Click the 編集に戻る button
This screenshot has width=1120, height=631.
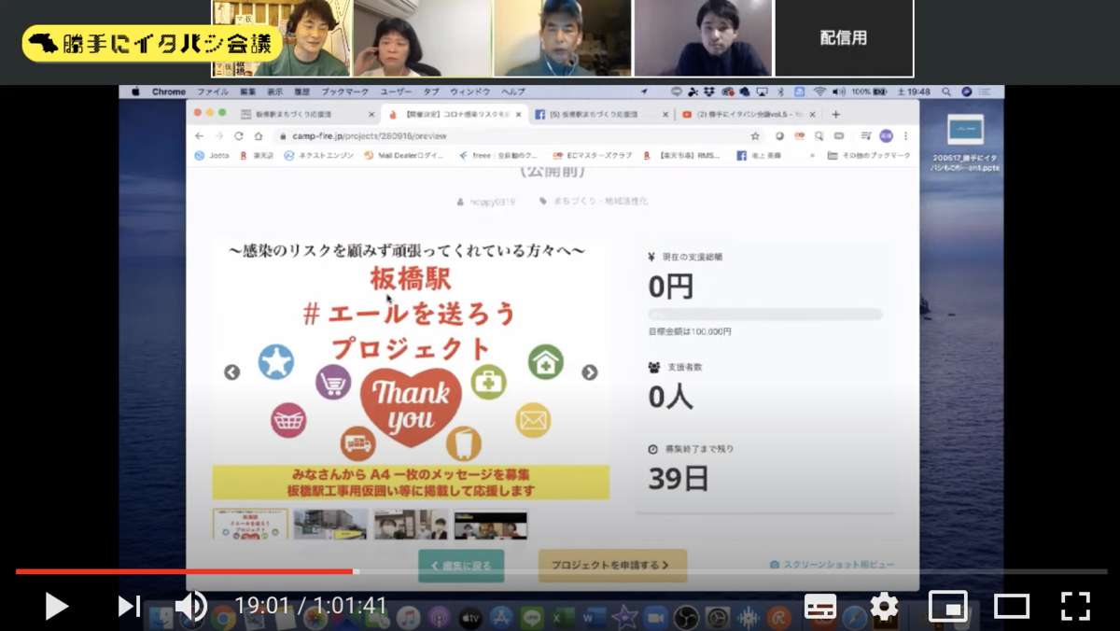pyautogui.click(x=461, y=566)
